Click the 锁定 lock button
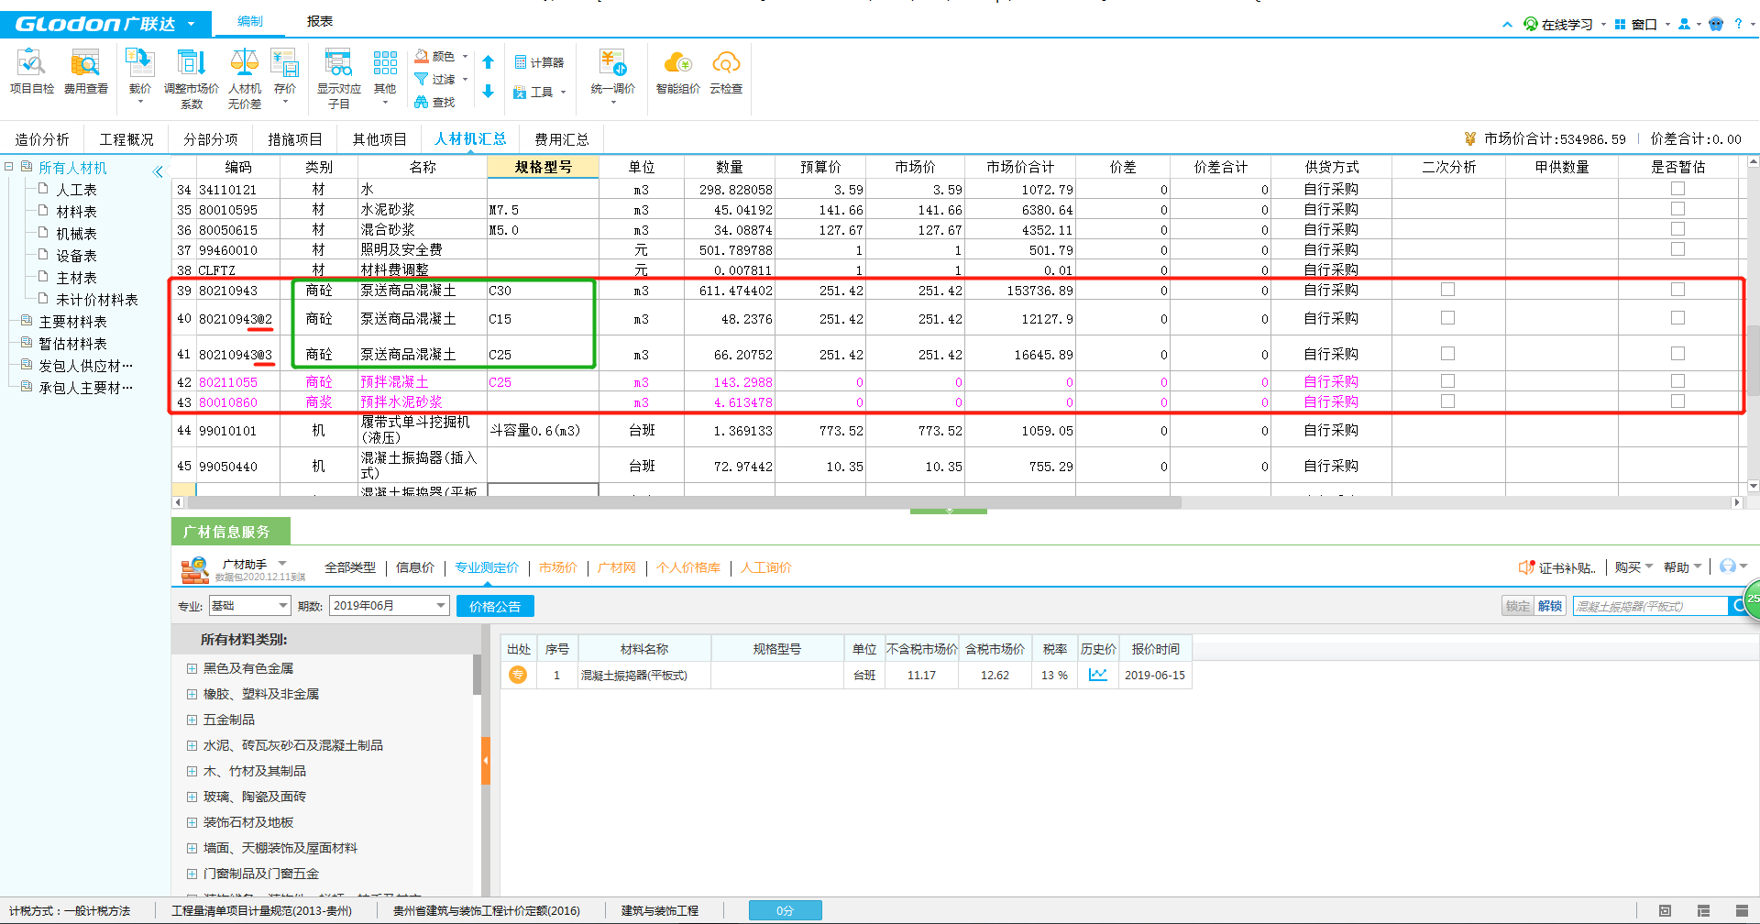The height and width of the screenshot is (924, 1760). (x=1518, y=606)
